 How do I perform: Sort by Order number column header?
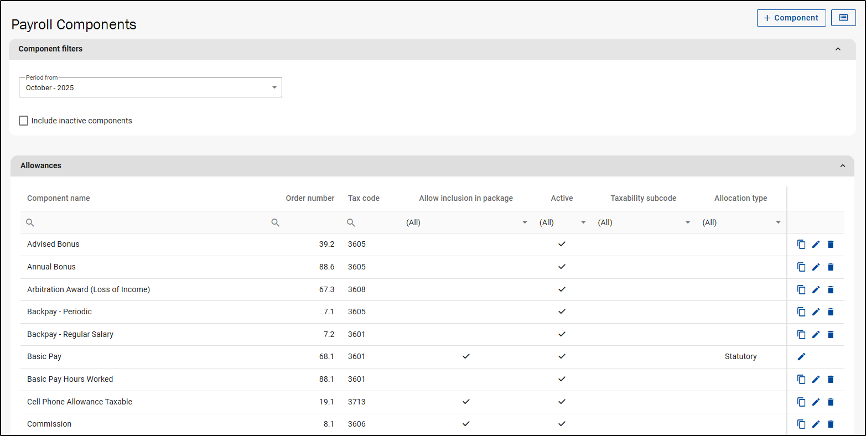[310, 198]
